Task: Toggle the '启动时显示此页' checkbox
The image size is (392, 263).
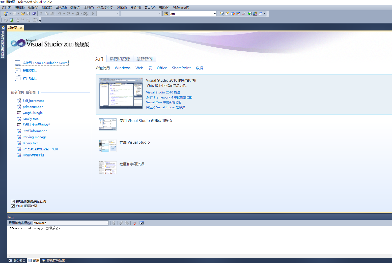Action: (13, 206)
